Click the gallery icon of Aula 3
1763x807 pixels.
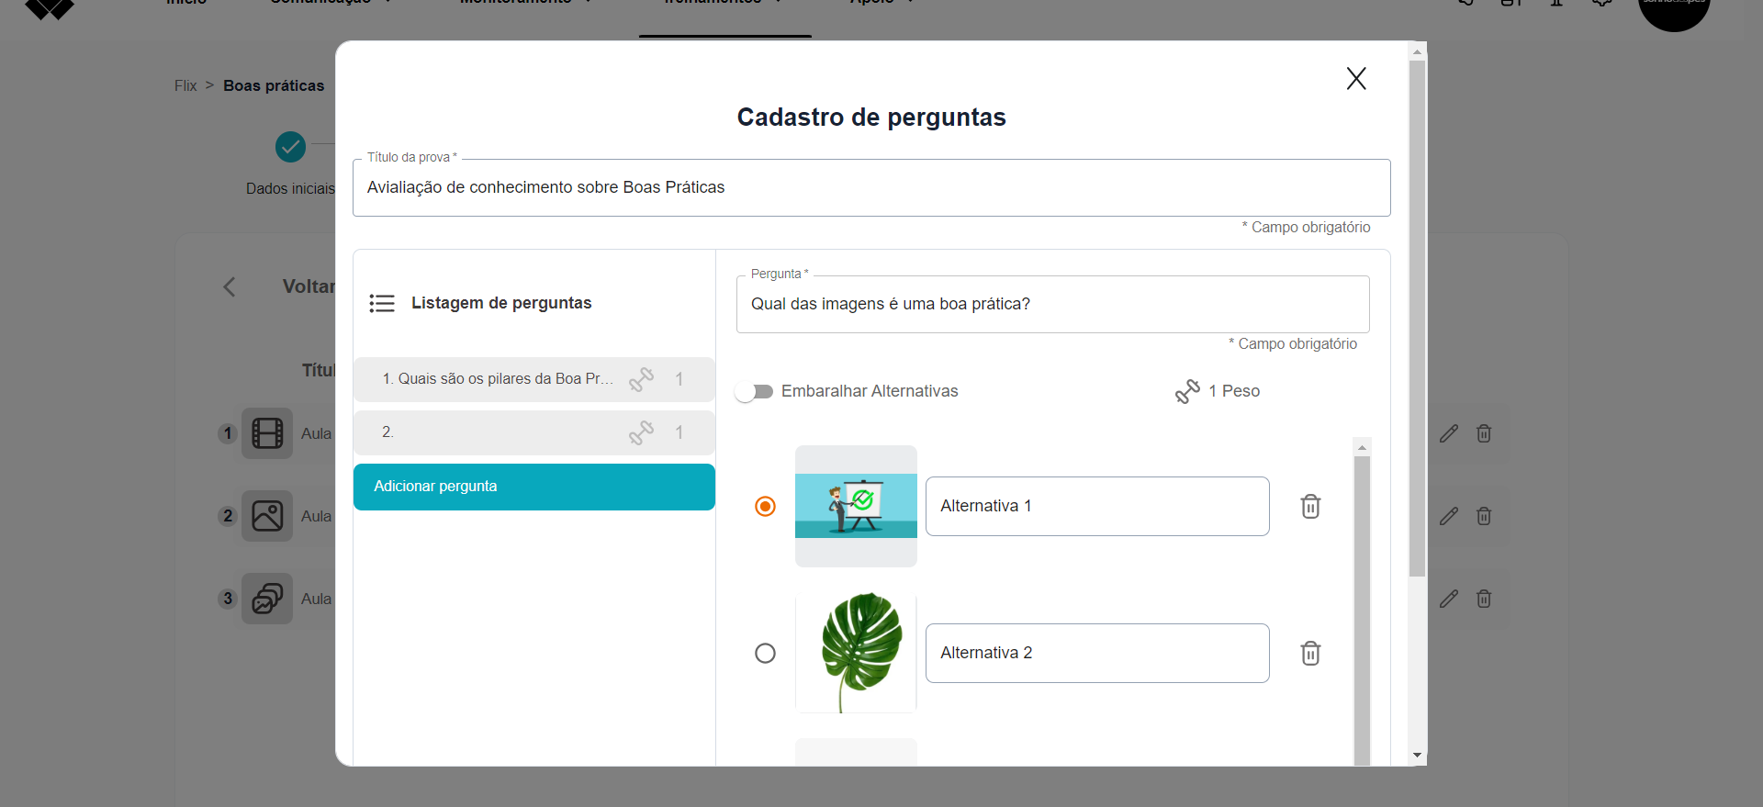267,599
